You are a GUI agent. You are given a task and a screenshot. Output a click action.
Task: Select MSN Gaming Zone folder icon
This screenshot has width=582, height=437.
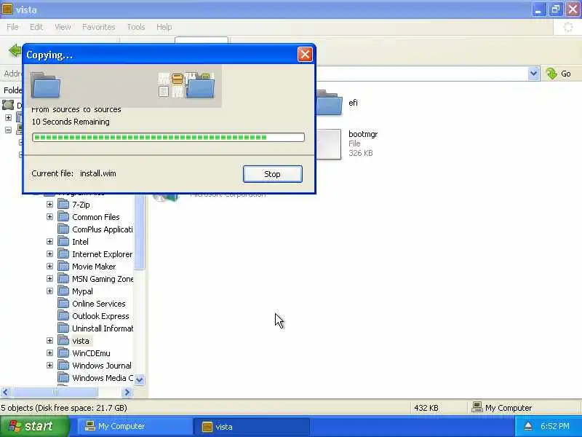64,279
